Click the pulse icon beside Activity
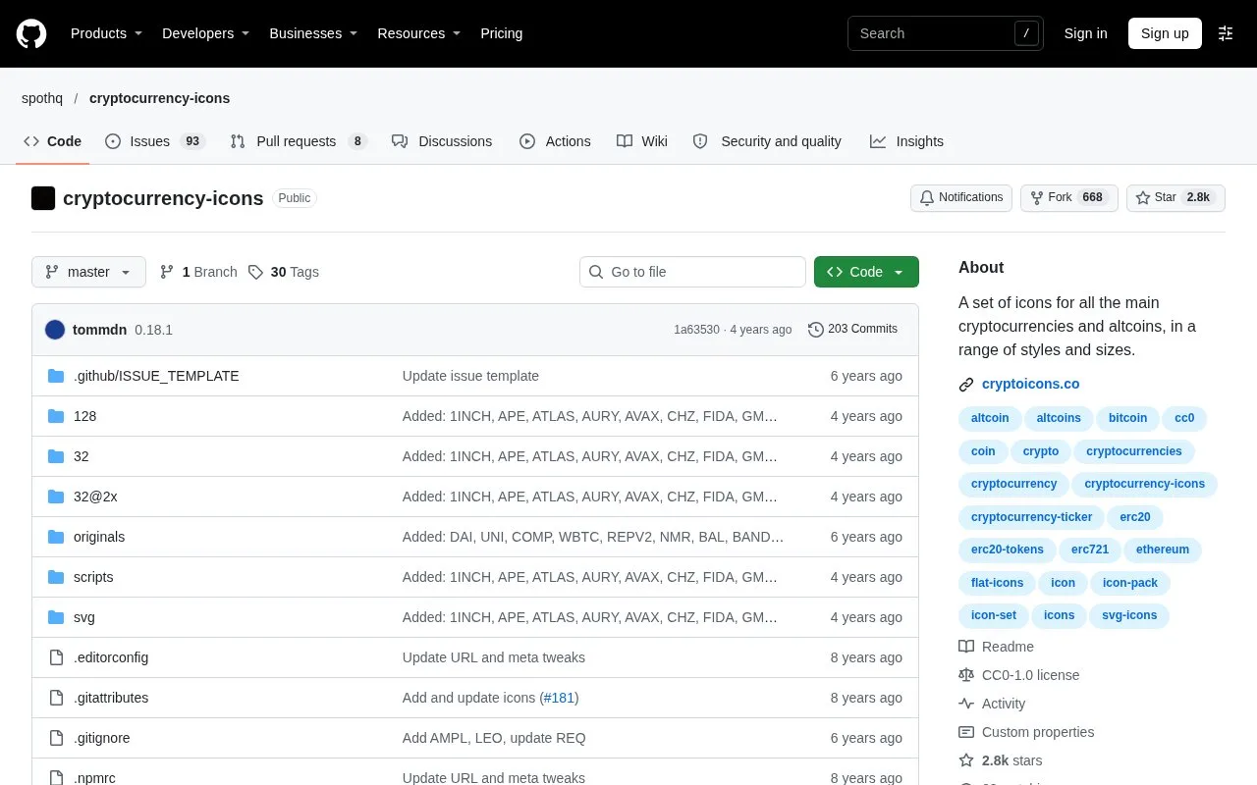 [x=966, y=704]
